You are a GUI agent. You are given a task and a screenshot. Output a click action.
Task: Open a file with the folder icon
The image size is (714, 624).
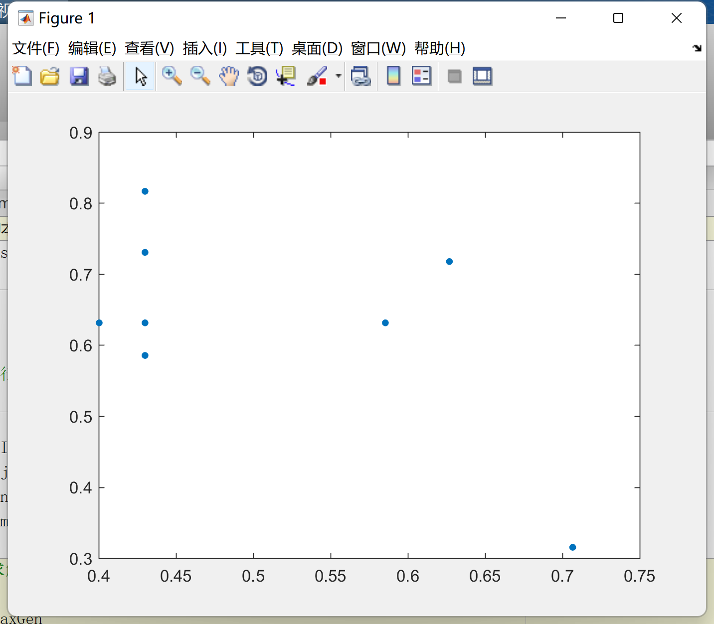[x=50, y=76]
